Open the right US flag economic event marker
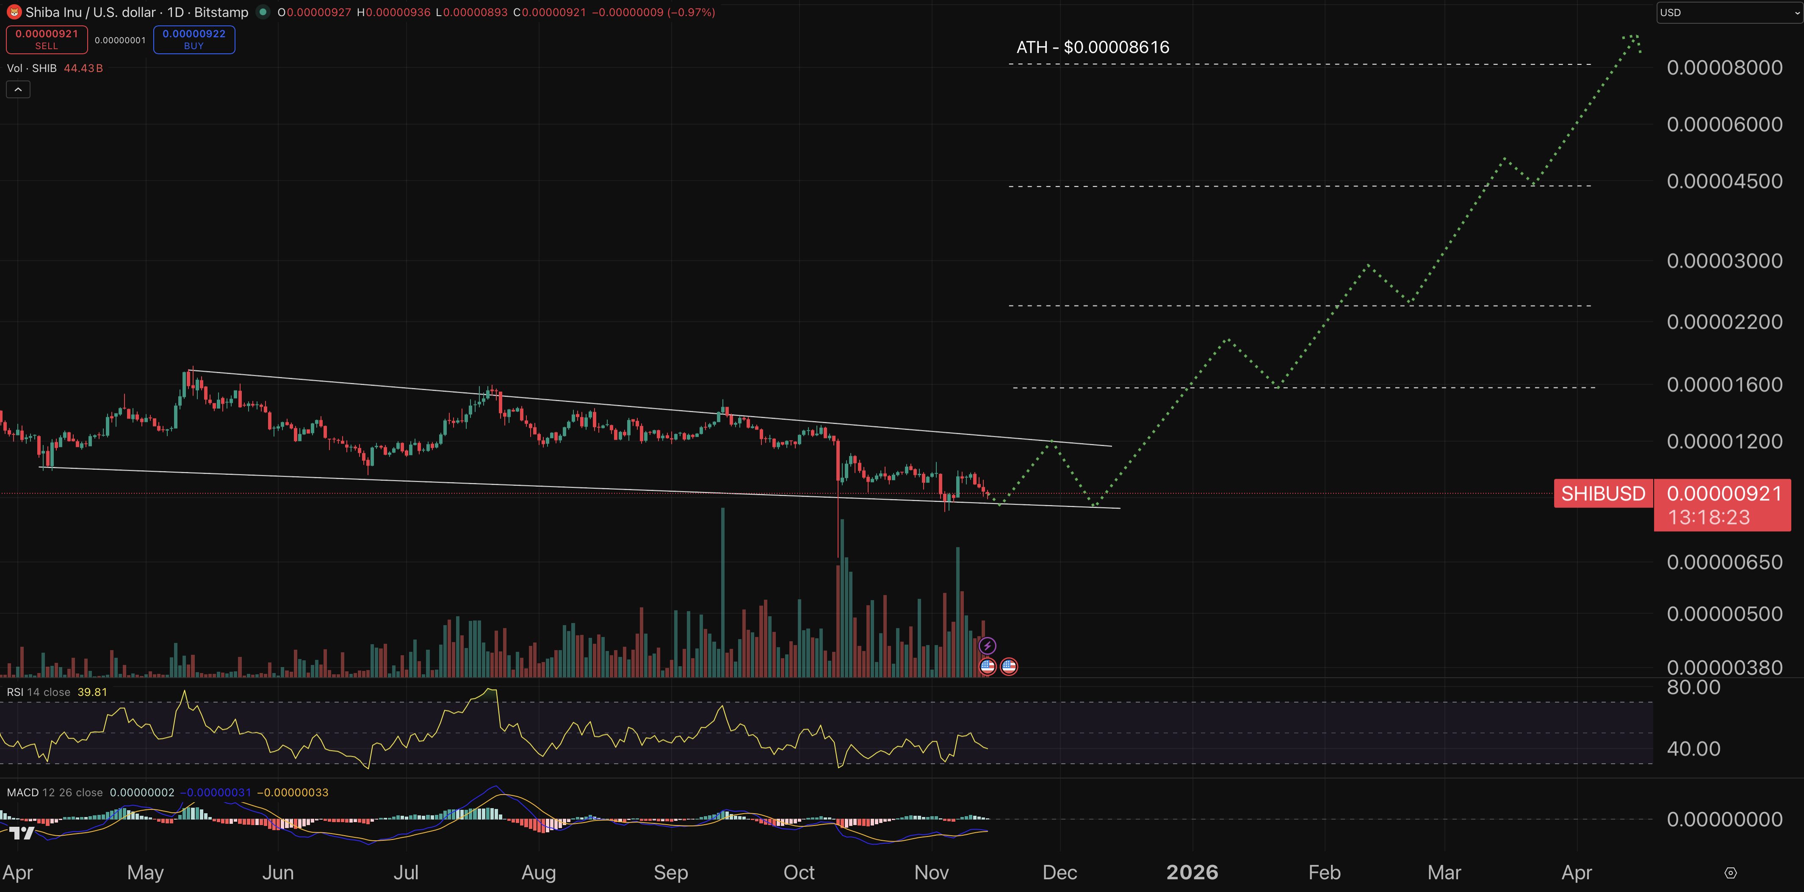 (1008, 666)
